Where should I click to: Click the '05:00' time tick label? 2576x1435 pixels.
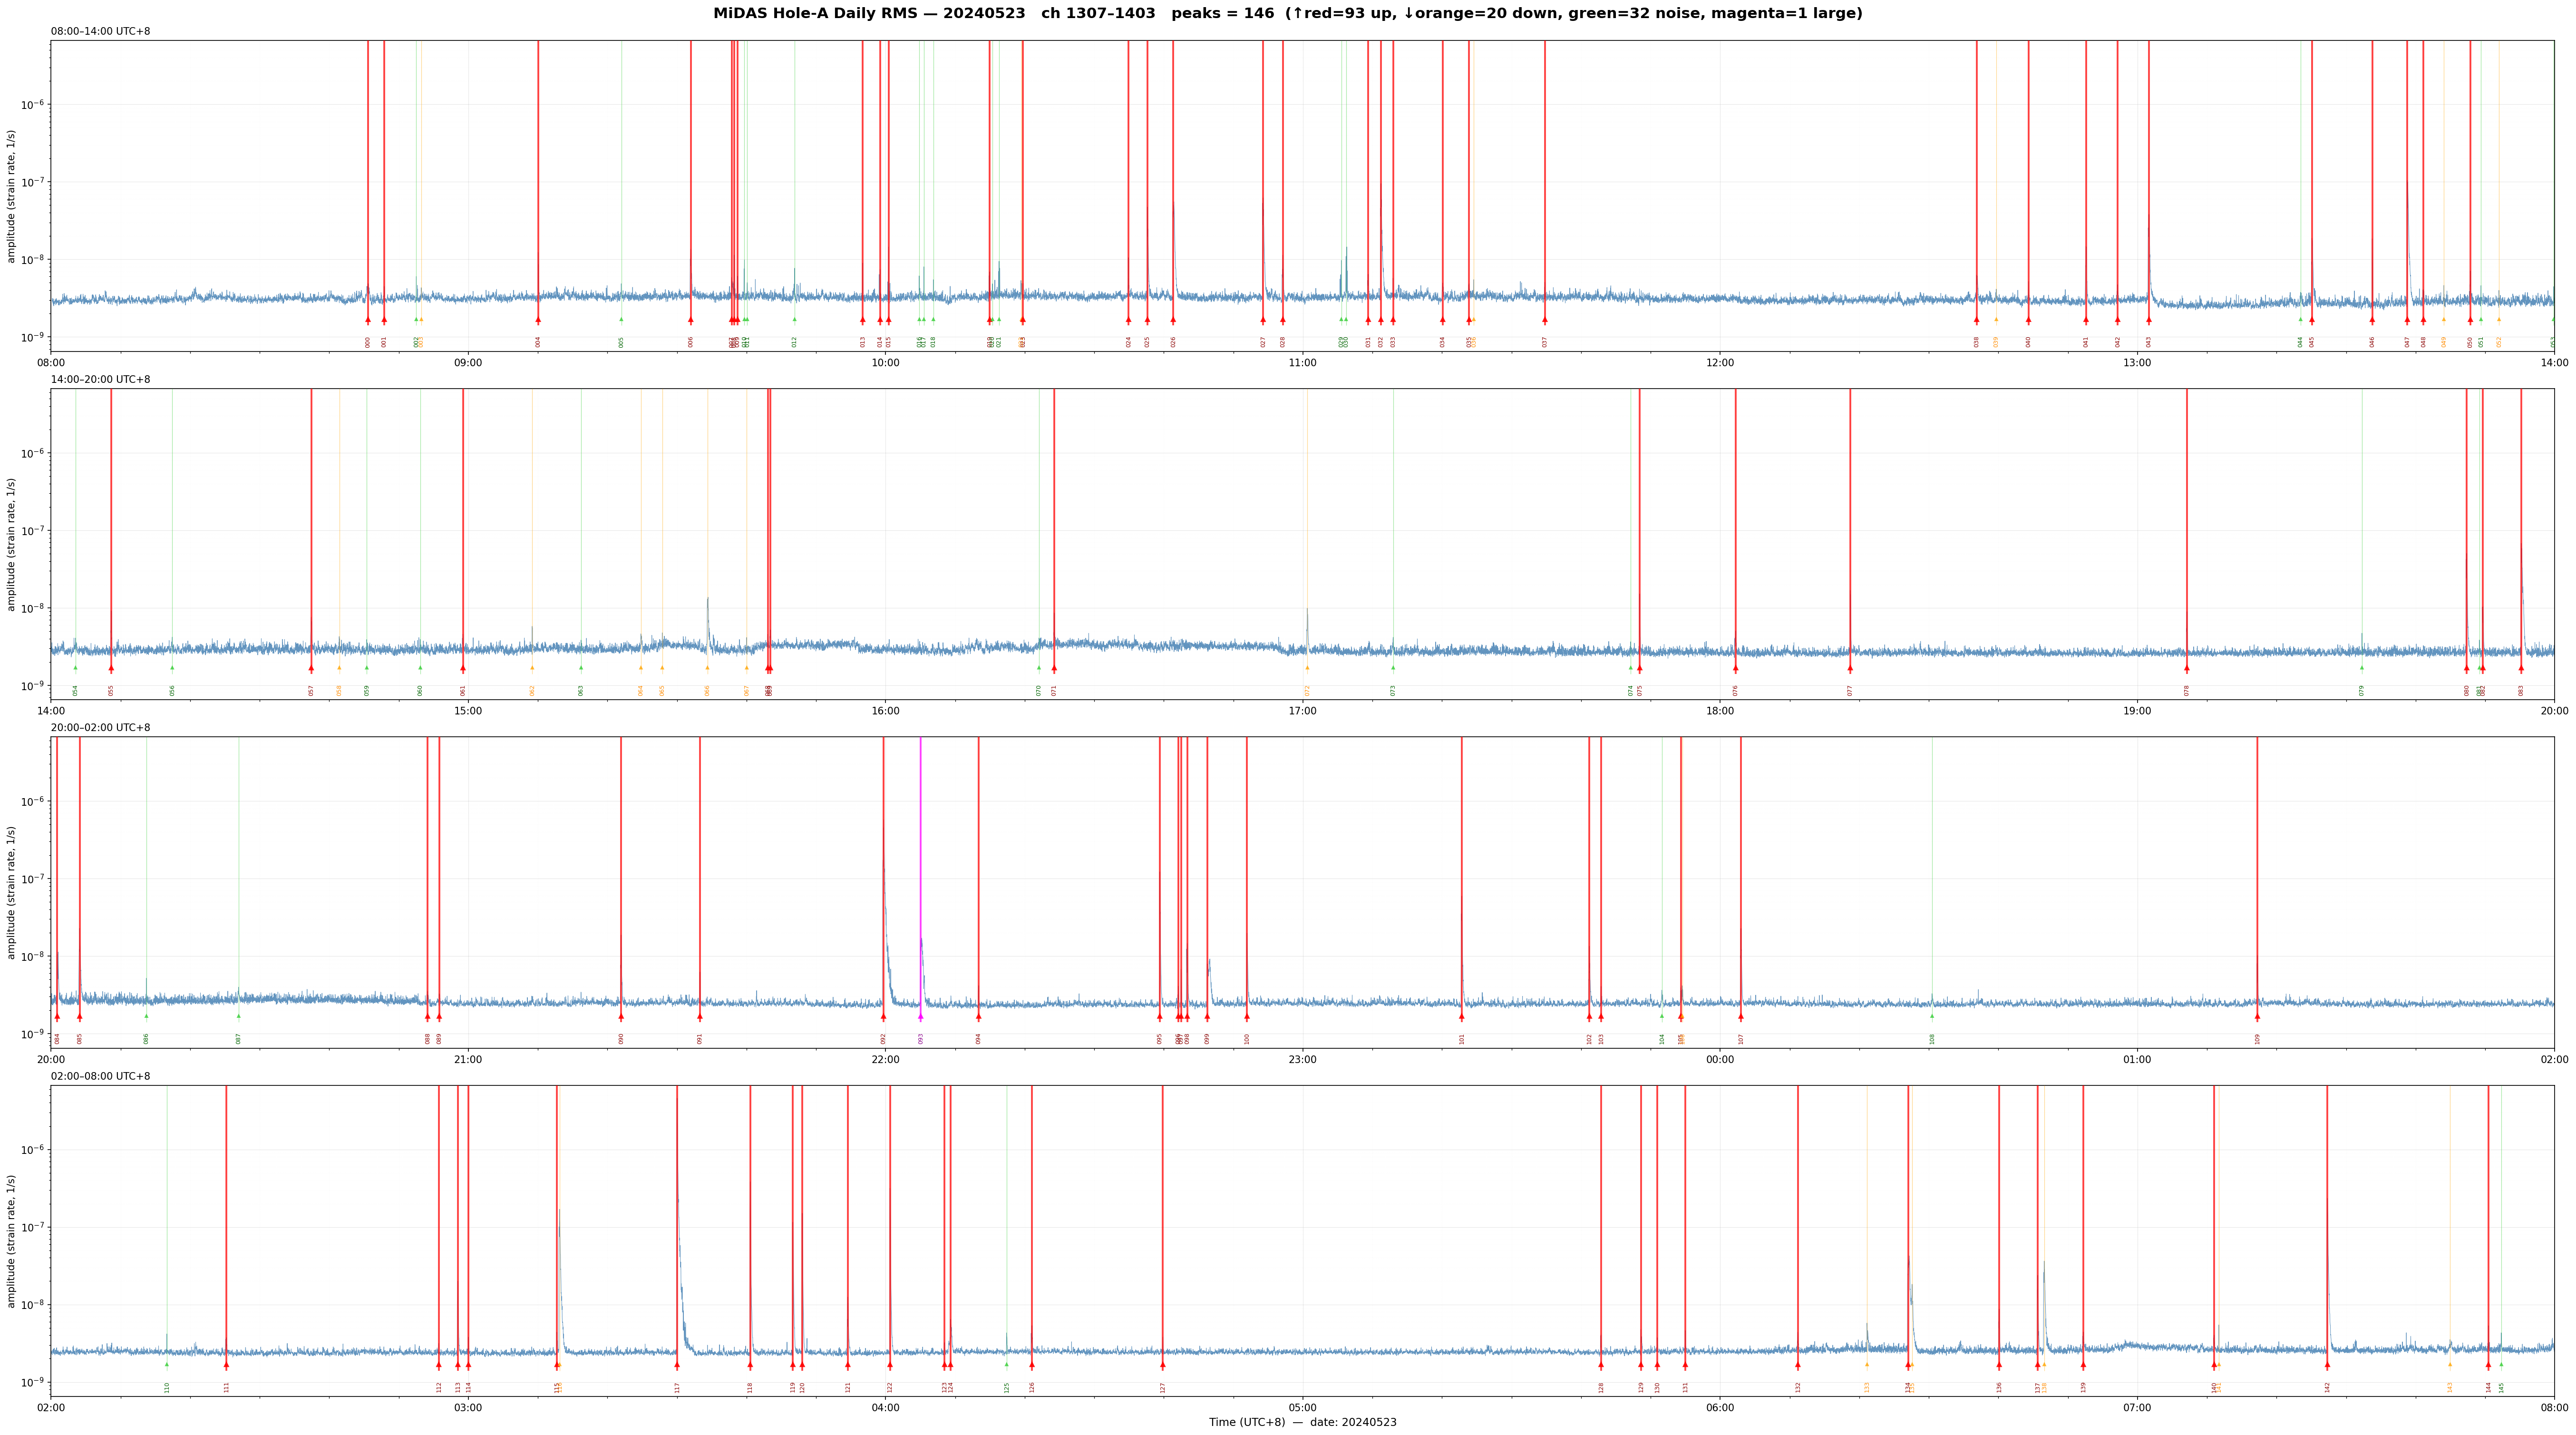coord(1303,1408)
